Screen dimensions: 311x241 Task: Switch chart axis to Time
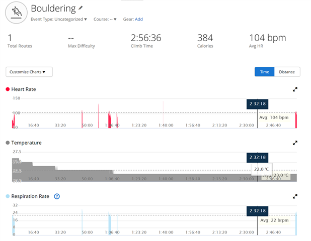(264, 72)
